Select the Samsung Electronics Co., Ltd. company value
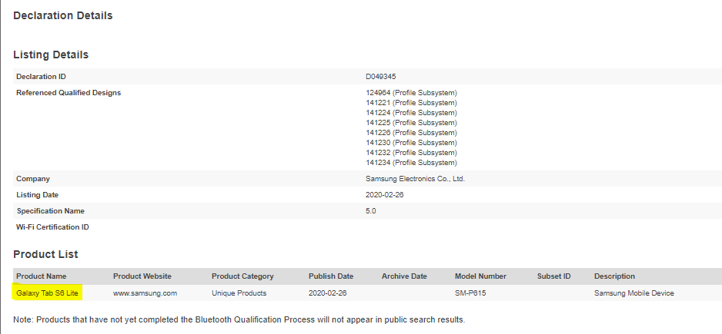 point(416,179)
